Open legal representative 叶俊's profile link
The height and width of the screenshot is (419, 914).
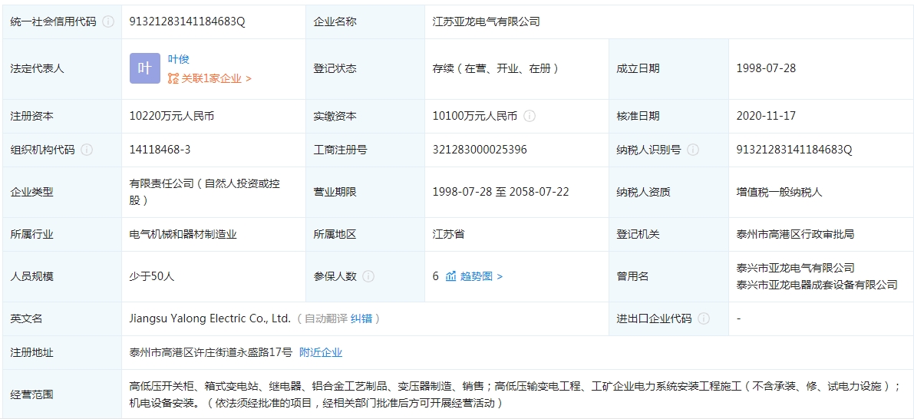[x=179, y=59]
